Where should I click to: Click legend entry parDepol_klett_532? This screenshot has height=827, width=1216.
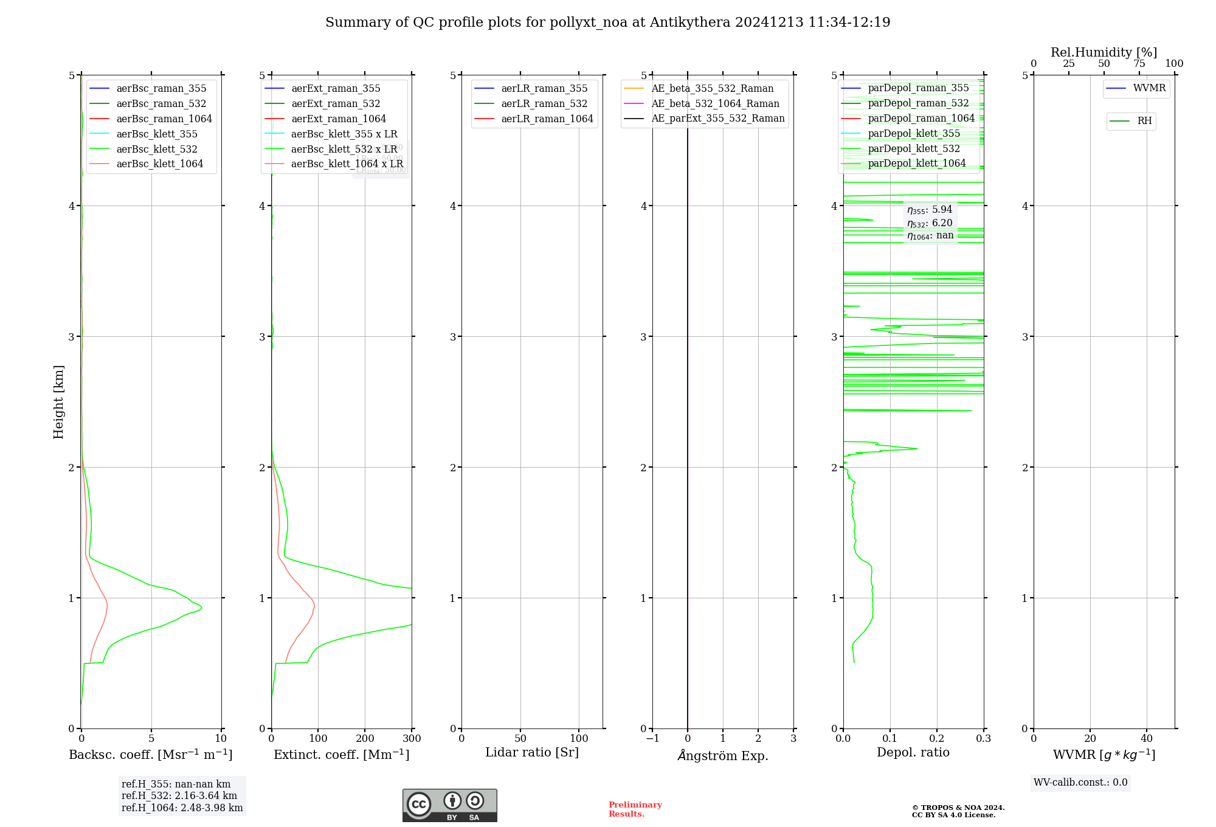(x=901, y=149)
